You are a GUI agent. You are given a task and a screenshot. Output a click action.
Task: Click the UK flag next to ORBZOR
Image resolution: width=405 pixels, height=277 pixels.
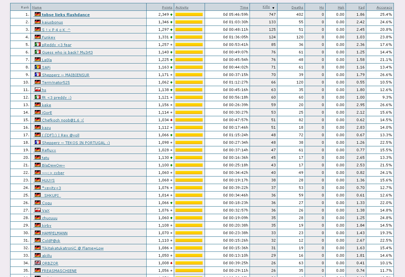point(38,263)
